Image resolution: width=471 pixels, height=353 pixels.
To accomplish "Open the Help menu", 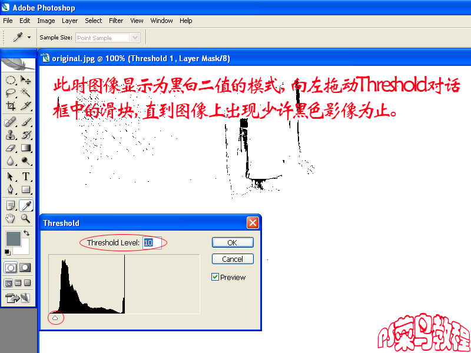I will click(186, 21).
